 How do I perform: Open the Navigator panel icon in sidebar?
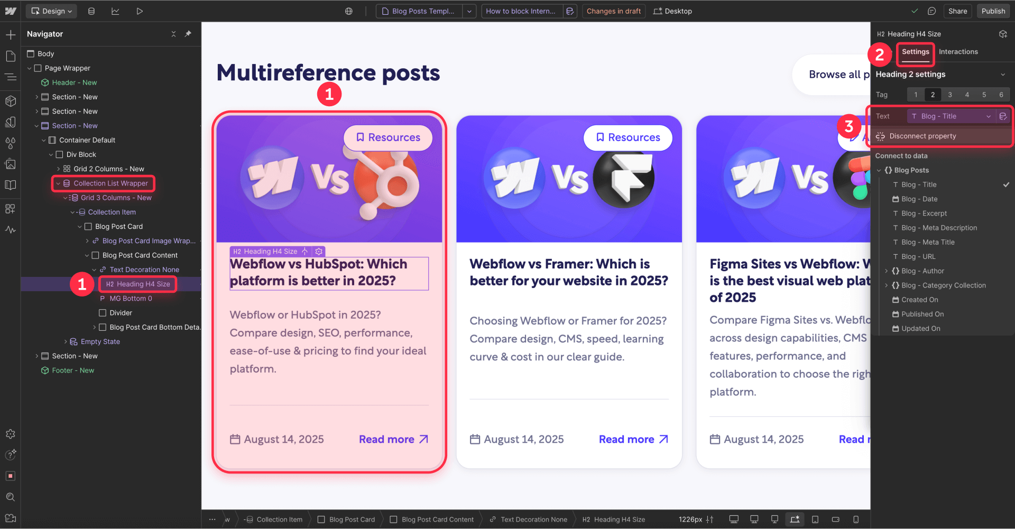(11, 77)
